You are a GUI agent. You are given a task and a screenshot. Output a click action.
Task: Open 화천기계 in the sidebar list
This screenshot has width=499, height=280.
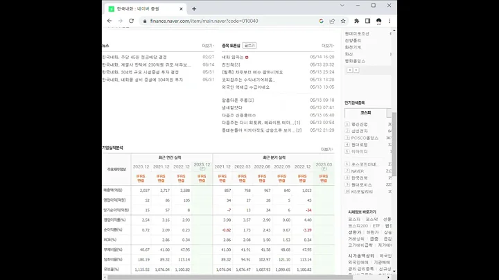[353, 47]
